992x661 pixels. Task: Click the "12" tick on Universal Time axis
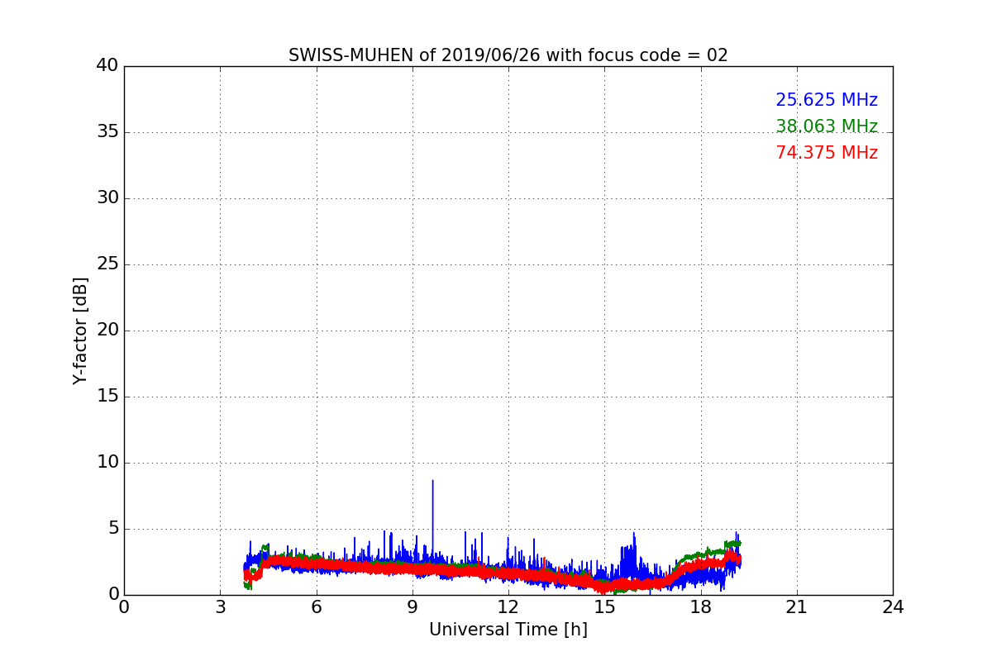pyautogui.click(x=508, y=607)
